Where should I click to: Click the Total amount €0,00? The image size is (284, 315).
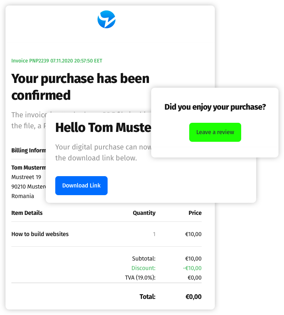193,297
